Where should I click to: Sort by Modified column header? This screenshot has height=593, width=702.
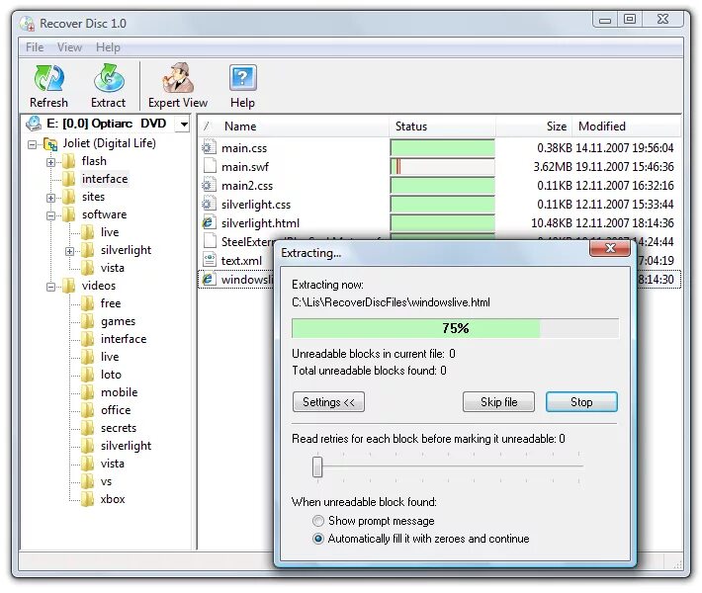click(x=626, y=127)
